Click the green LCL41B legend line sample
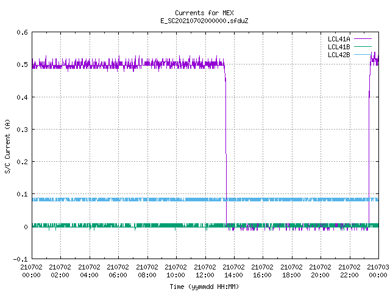Viewport: 390px width, 292px height. pos(363,46)
